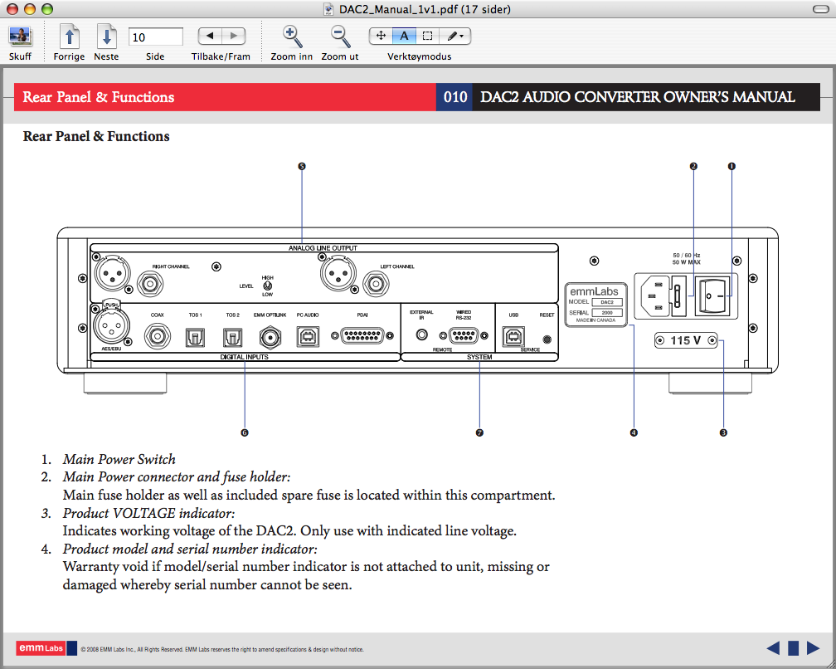Select the text selection tool mode
Screen dimensions: 836x669
[404, 36]
